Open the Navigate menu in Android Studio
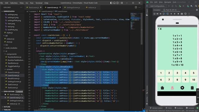Viewport: 199px width, 112px height. pos(168,2)
